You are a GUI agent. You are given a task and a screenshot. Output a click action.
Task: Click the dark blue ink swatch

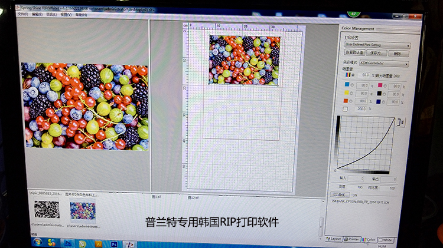click(379, 101)
